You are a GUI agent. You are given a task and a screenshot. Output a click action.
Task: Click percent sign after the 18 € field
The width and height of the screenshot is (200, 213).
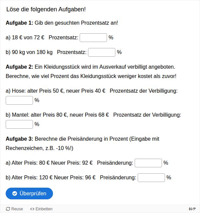point(111,37)
